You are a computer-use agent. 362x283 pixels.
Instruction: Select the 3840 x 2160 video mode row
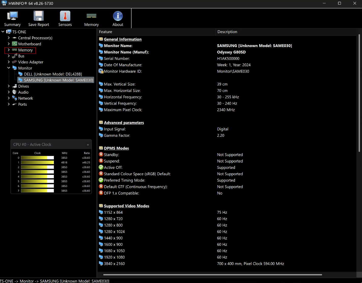point(227,264)
